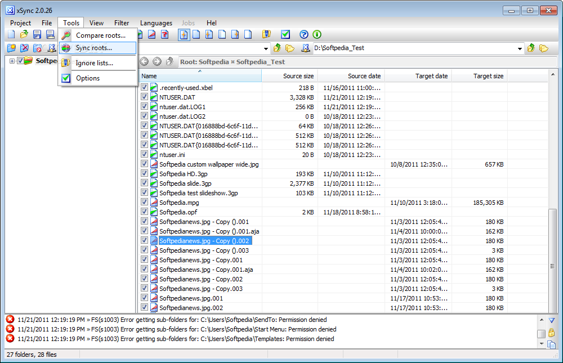This screenshot has height=363, width=563.
Task: Click the red-marked page icon in toolbar
Action: point(152,34)
